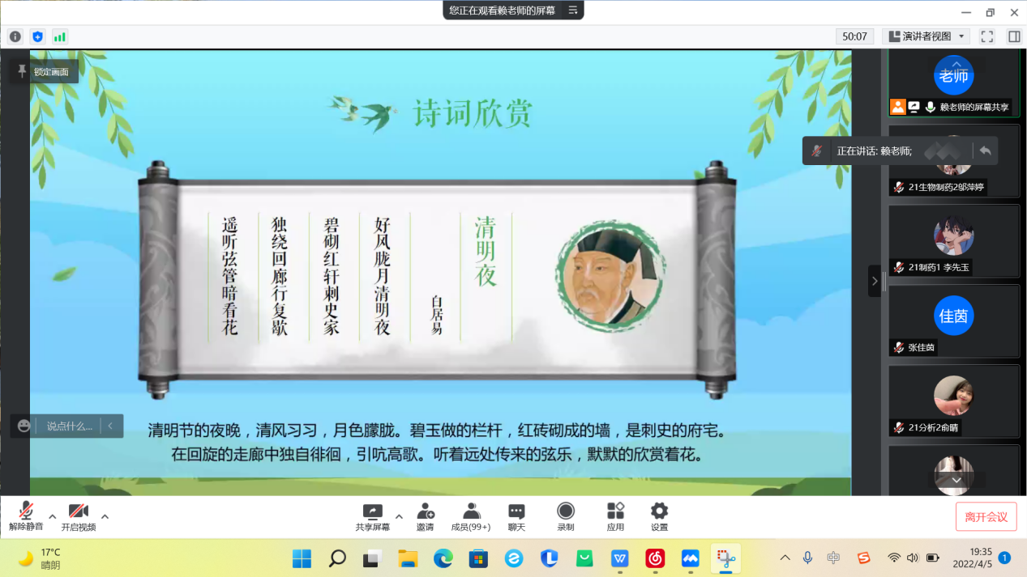The image size is (1027, 577).
Task: Turn on the camera (开启视频)
Action: tap(78, 516)
